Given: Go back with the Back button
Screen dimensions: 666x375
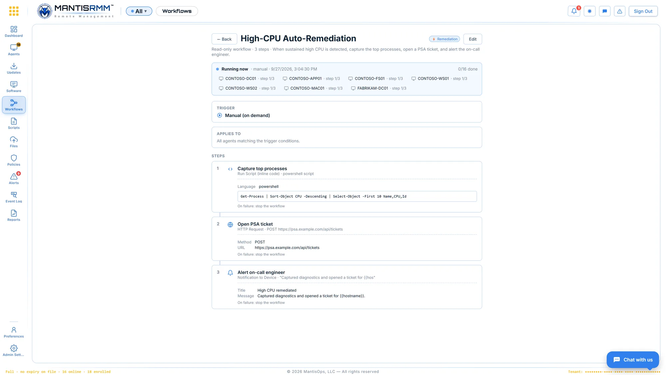Looking at the screenshot, I should tap(224, 39).
